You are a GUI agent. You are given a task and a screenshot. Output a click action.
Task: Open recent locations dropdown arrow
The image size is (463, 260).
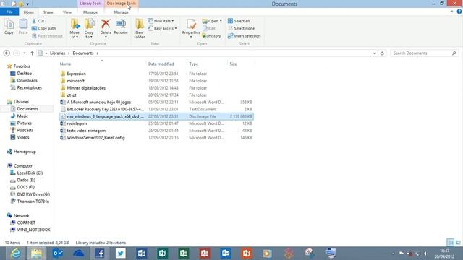click(25, 53)
